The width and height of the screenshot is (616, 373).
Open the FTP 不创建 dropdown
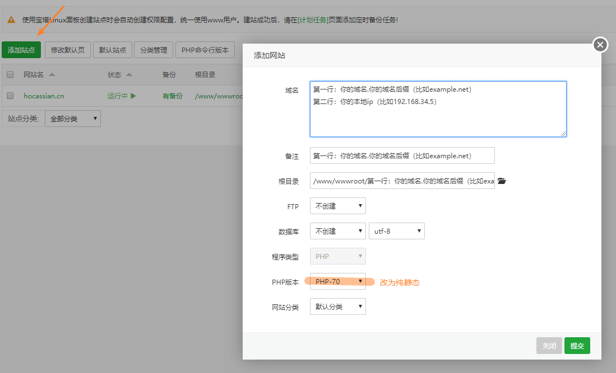(337, 206)
